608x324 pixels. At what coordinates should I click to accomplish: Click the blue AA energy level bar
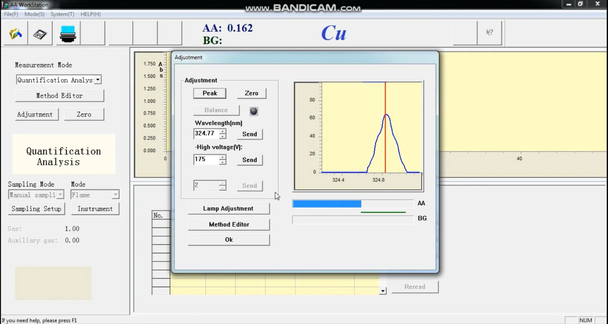pos(326,204)
